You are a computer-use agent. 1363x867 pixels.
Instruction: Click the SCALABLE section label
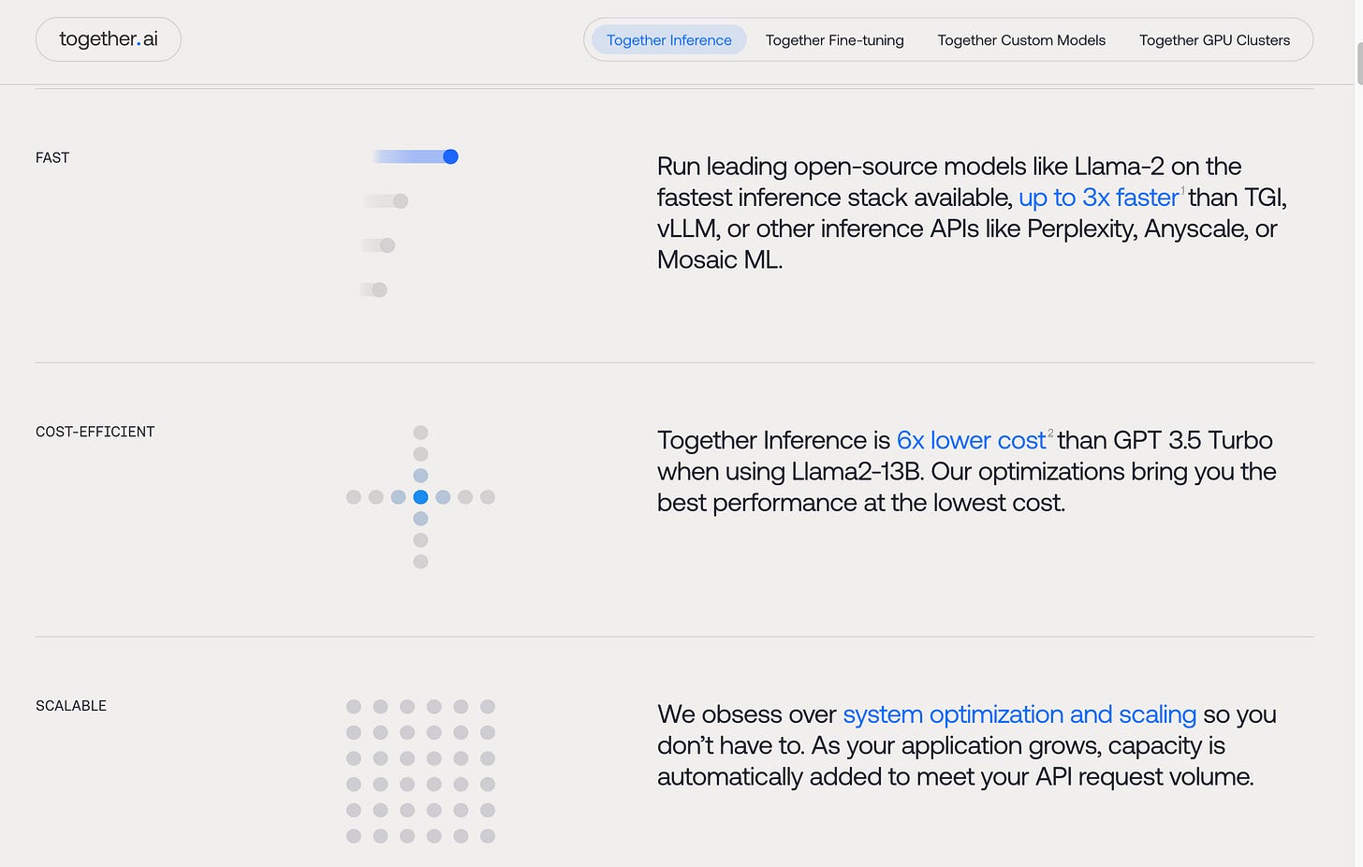tap(71, 706)
